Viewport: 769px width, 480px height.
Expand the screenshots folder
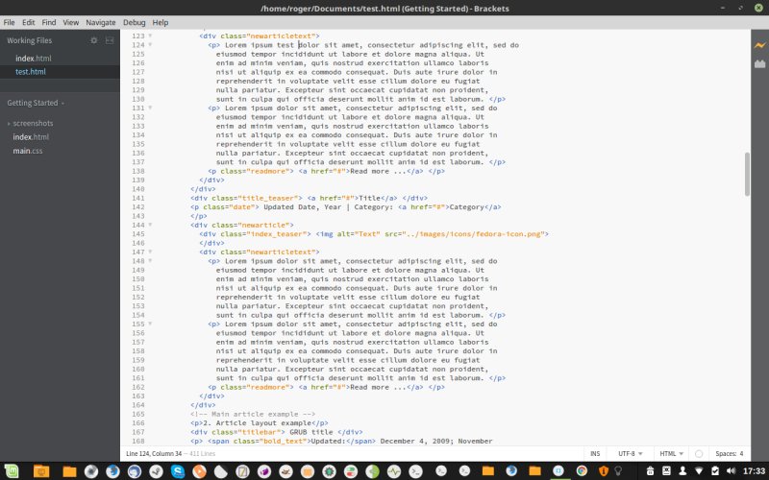tap(33, 124)
